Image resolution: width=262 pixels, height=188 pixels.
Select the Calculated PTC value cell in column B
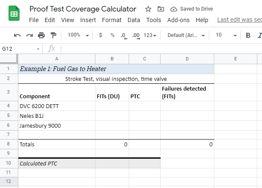coord(112,163)
